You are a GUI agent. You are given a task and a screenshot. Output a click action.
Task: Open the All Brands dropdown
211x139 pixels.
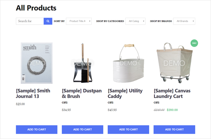[184, 21]
